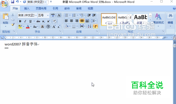Open the 视图 (View) tab
The width and height of the screenshot is (176, 104).
point(90,9)
